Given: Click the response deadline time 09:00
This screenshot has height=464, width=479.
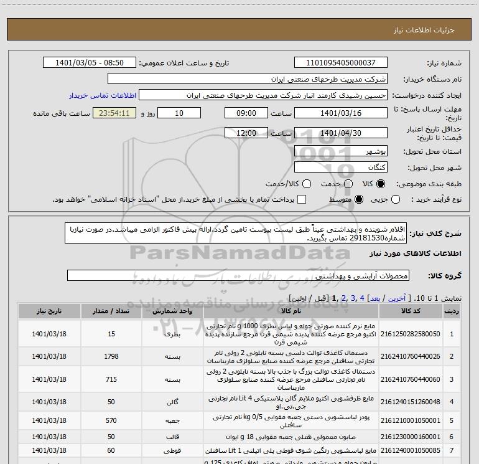Looking at the screenshot, I should tap(246, 113).
